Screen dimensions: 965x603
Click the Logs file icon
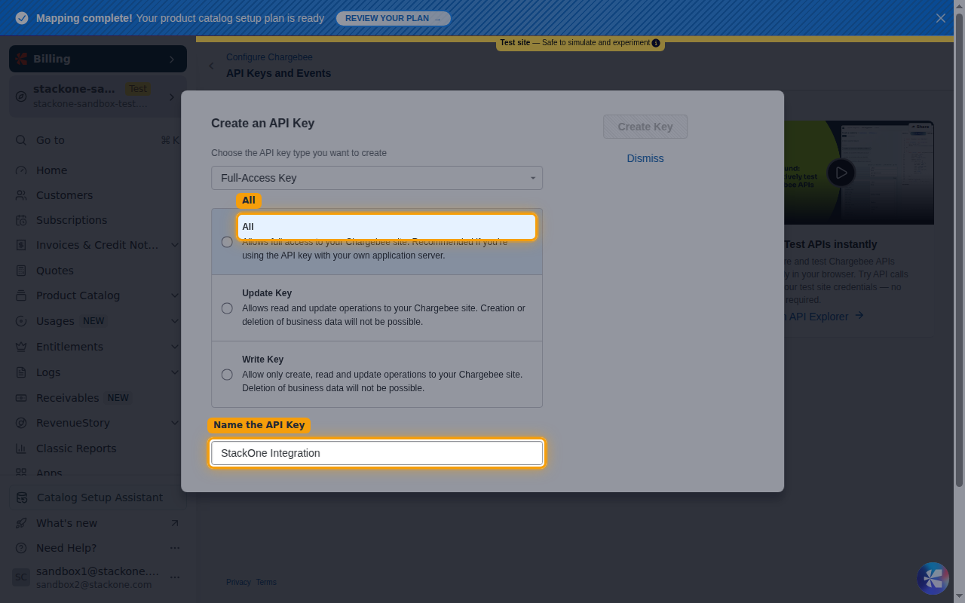tap(21, 372)
